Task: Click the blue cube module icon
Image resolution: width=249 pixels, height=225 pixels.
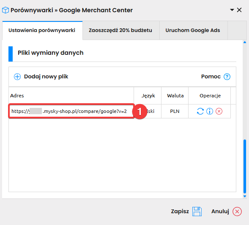Action: pyautogui.click(x=5, y=10)
